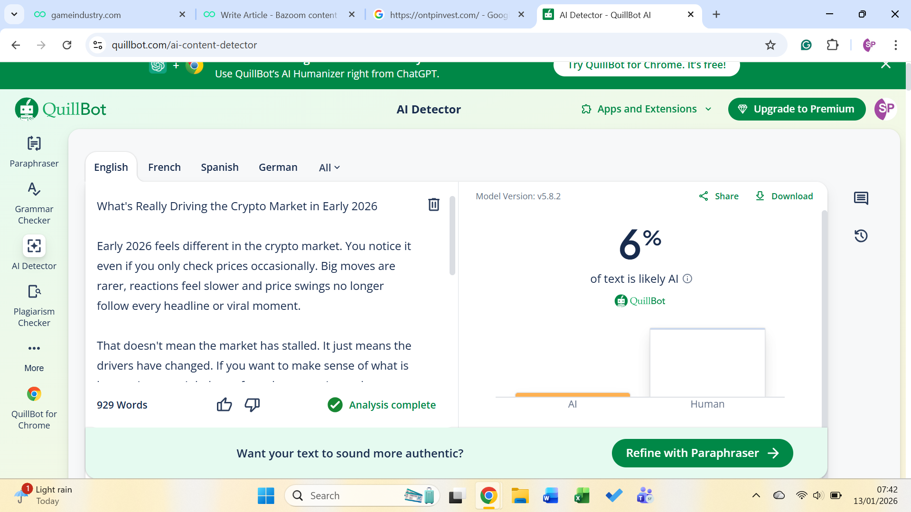Switch to the Spanish language tab
This screenshot has height=512, width=911.
pyautogui.click(x=219, y=168)
